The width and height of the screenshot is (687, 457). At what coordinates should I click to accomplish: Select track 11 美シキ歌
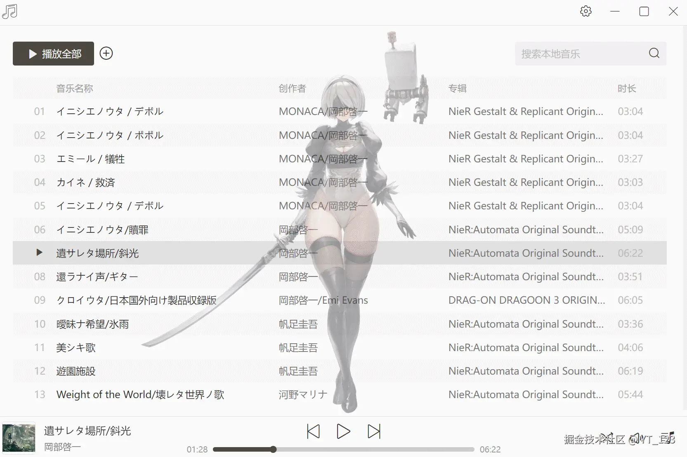click(x=76, y=347)
